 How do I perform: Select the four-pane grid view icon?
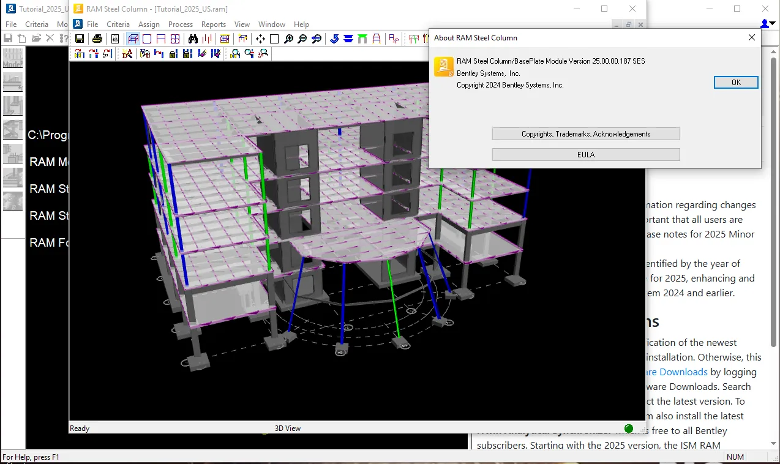point(175,39)
